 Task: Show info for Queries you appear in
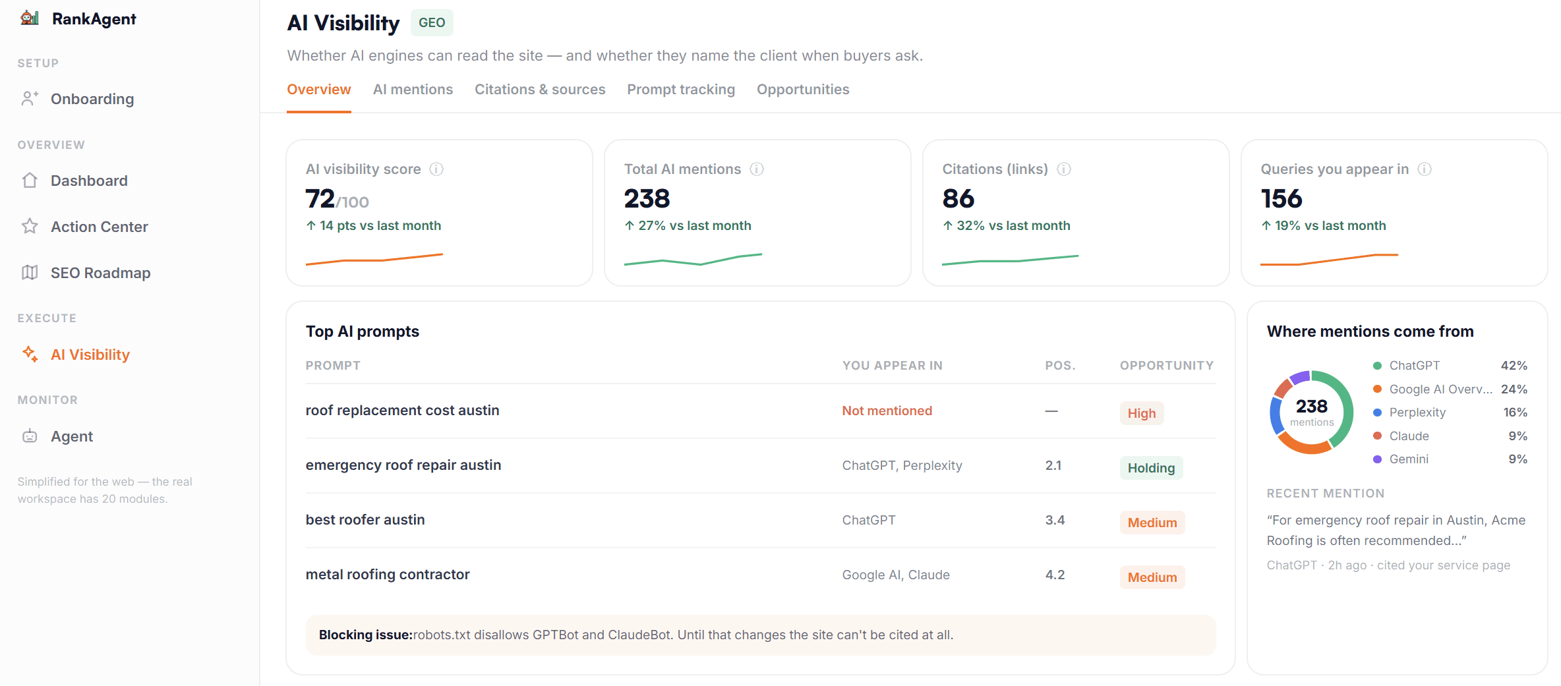coord(1425,169)
